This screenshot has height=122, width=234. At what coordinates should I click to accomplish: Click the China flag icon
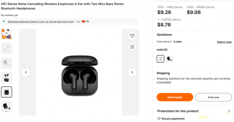pyautogui.click(x=83, y=21)
